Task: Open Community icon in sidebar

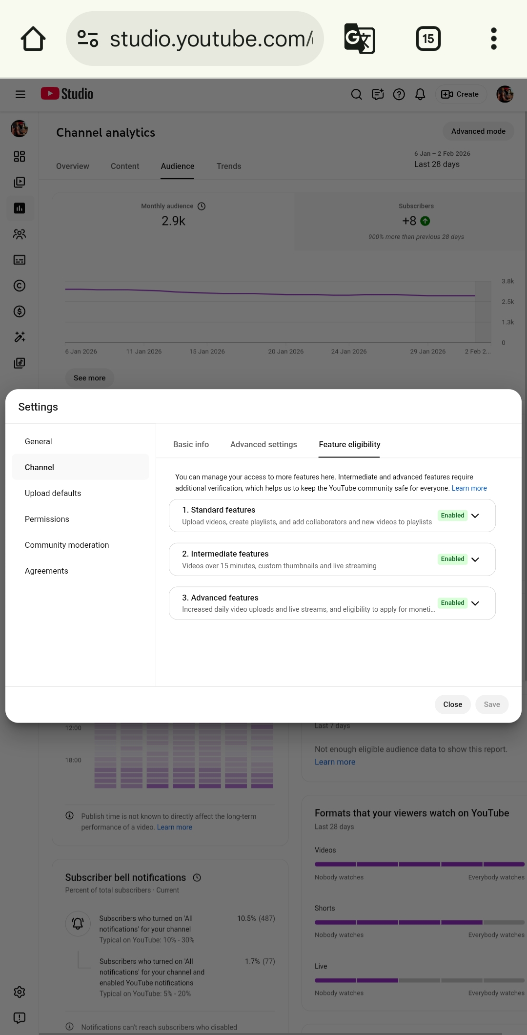Action: tap(20, 234)
